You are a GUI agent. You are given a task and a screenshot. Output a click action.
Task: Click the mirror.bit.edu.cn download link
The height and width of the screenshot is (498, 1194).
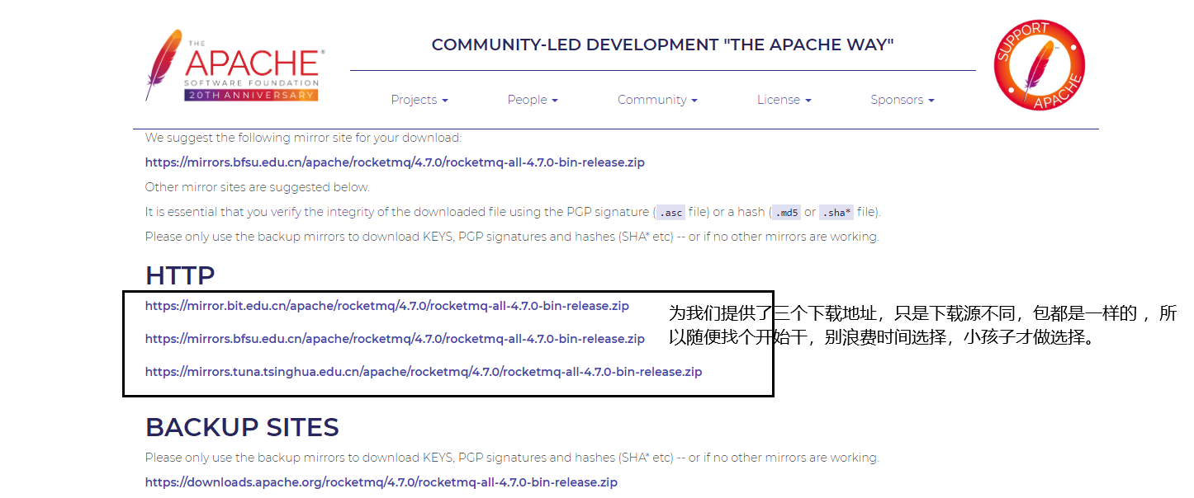tap(386, 305)
